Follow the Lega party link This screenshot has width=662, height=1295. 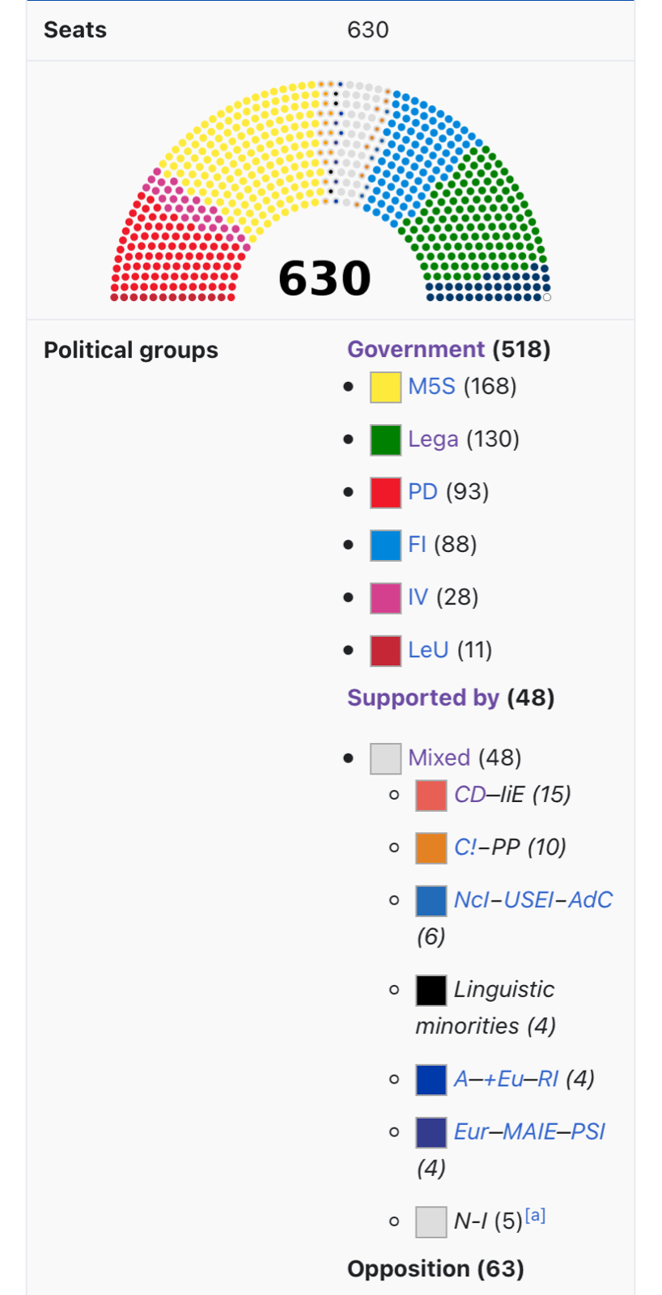pos(433,439)
